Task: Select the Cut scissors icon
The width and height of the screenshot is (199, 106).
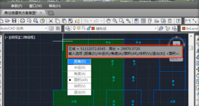Action: point(50,21)
